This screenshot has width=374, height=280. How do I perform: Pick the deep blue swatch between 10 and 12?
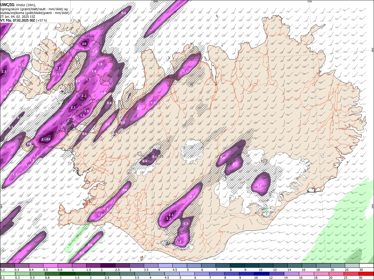coord(262,274)
